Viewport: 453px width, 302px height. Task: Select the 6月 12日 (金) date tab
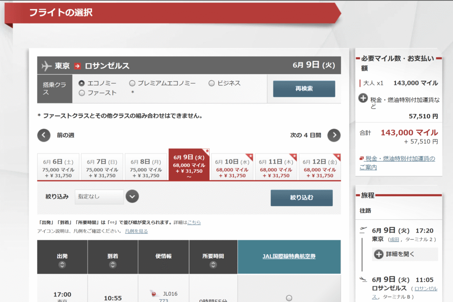coord(319,167)
